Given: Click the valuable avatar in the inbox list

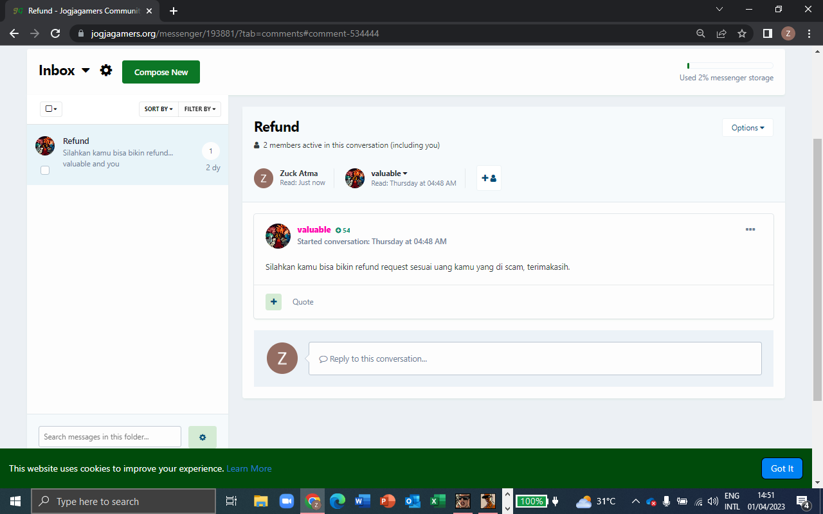Looking at the screenshot, I should [x=45, y=145].
